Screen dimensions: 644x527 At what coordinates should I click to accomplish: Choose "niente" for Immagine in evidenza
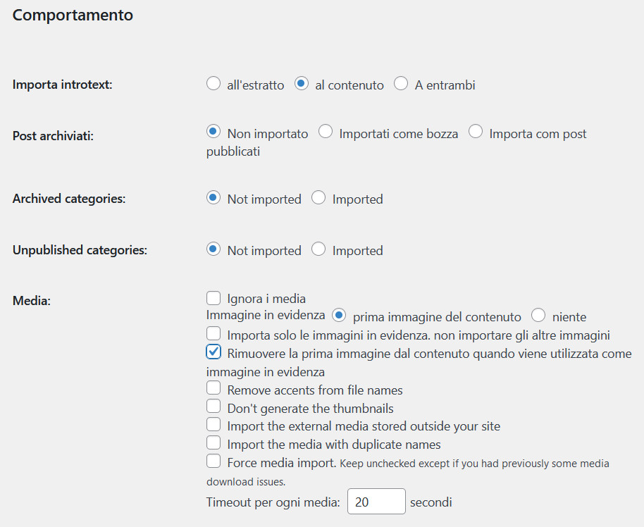point(538,316)
